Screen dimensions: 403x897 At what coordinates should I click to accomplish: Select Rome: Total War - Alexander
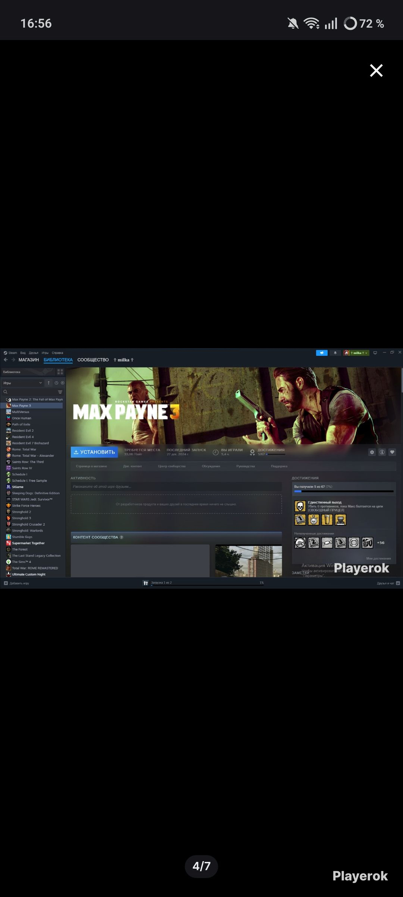32,456
